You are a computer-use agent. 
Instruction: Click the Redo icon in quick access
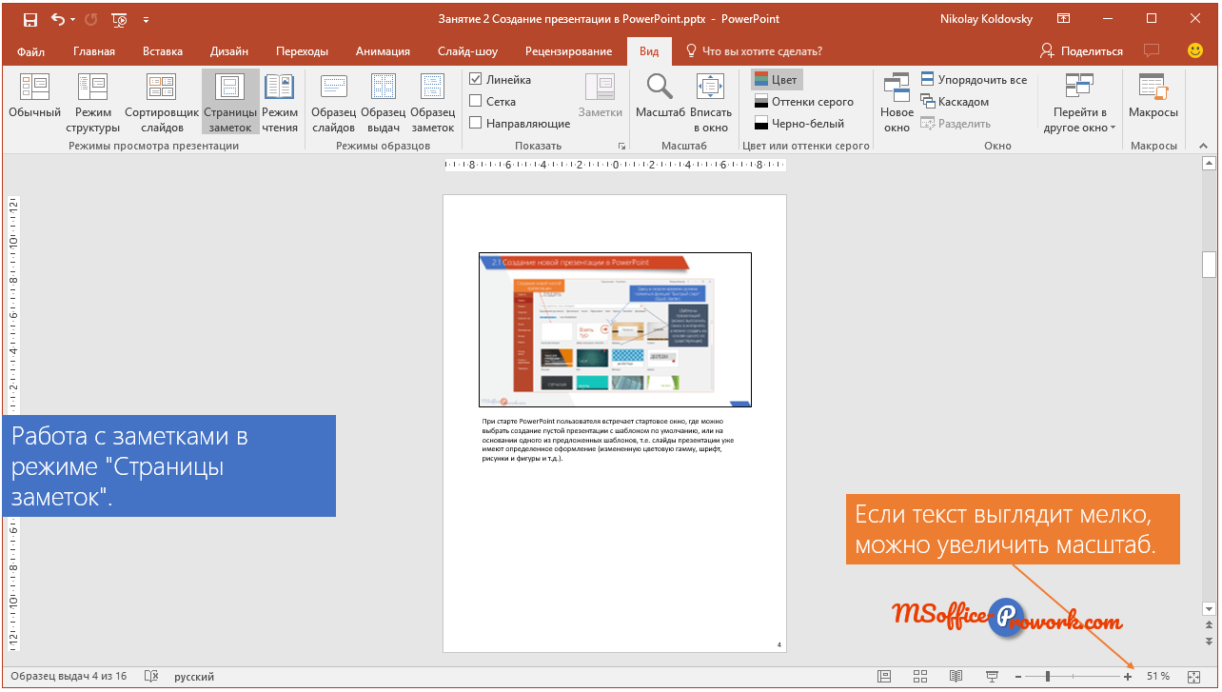pyautogui.click(x=90, y=19)
